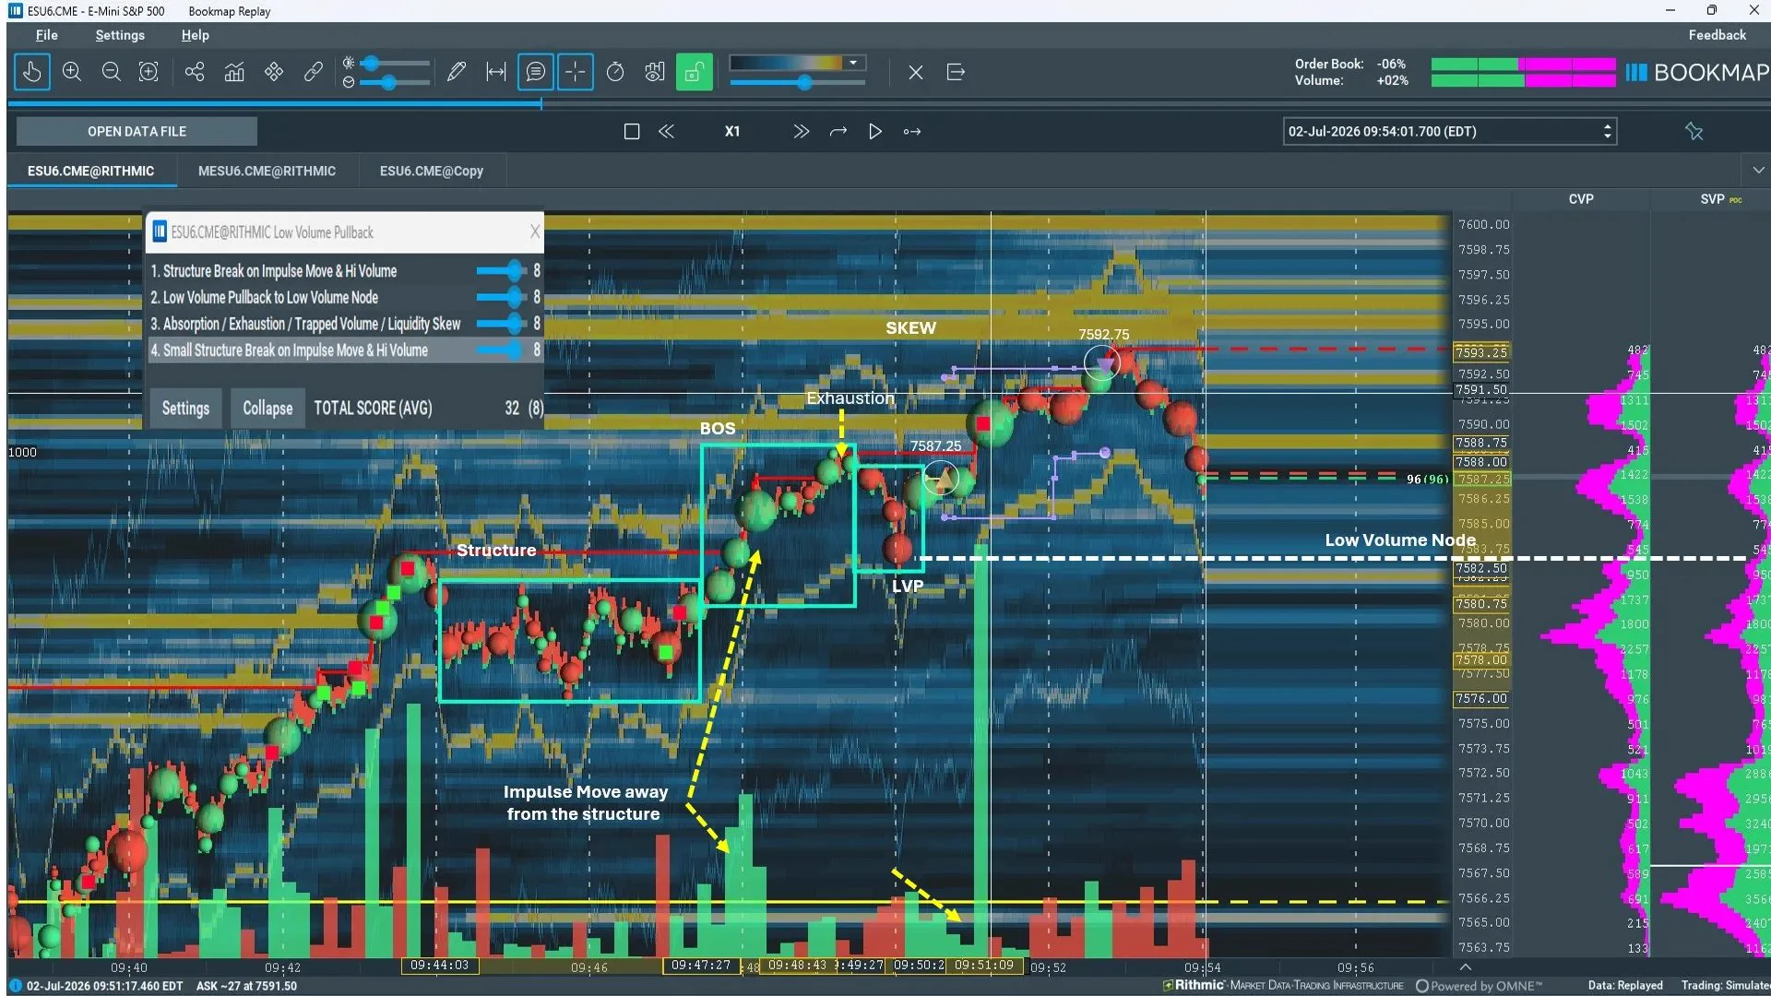Toggle the green unlock padlock button

[x=695, y=72]
